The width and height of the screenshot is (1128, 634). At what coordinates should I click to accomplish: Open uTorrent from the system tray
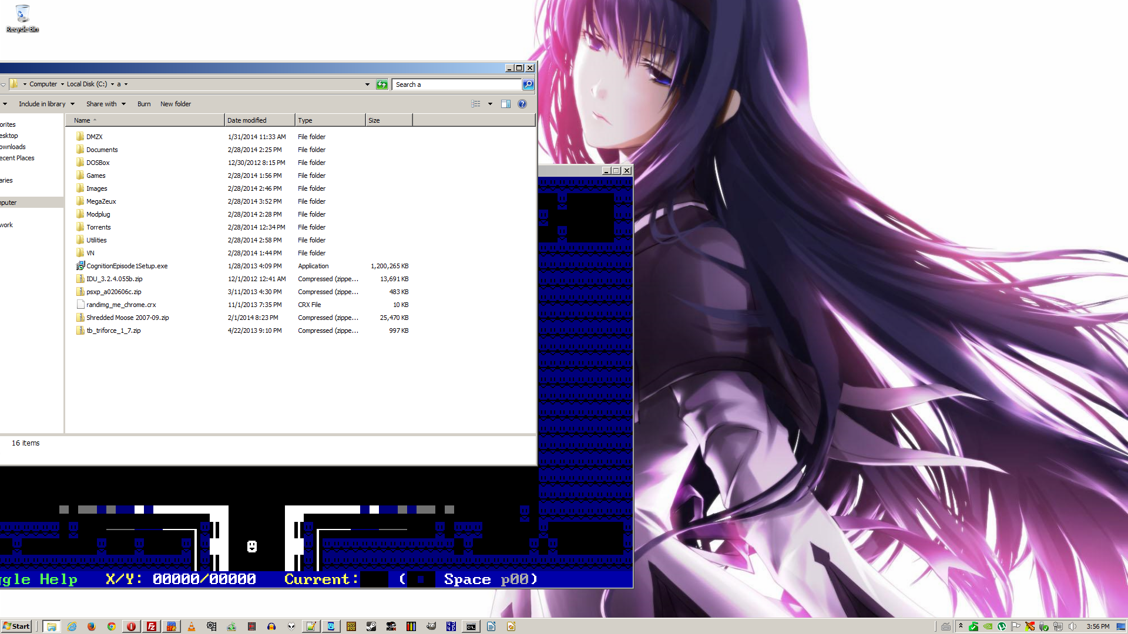pyautogui.click(x=1002, y=626)
